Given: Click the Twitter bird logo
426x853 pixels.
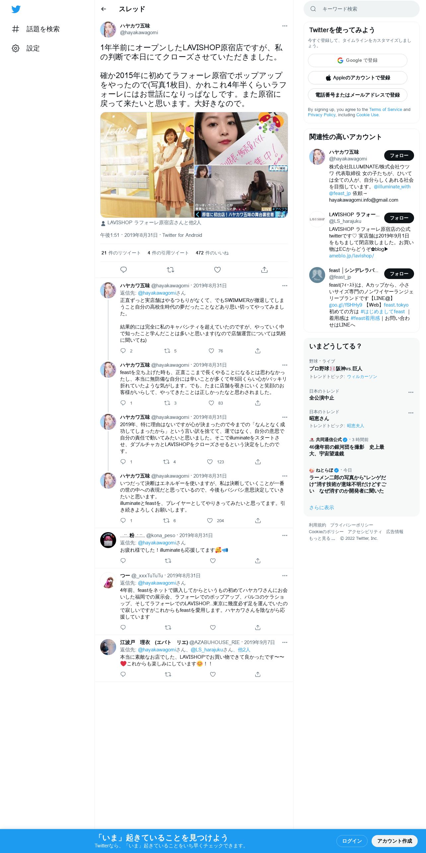Looking at the screenshot, I should coord(16,9).
